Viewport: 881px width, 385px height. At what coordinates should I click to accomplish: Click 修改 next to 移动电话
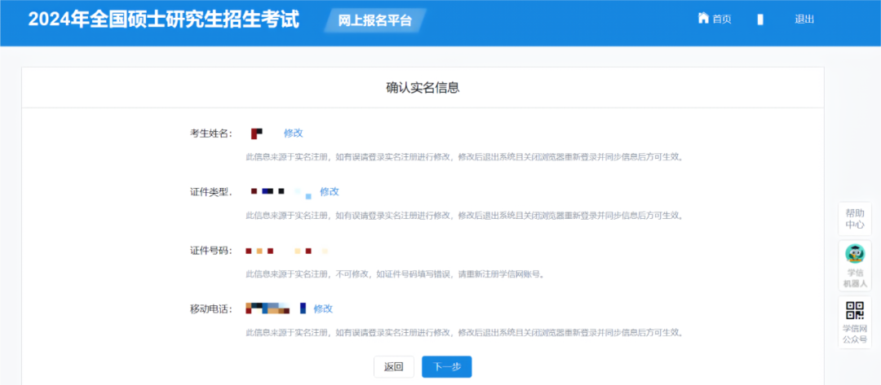[x=323, y=308]
